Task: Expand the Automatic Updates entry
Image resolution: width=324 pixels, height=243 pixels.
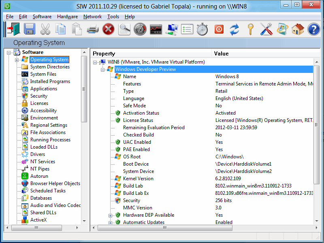Action: [x=111, y=222]
